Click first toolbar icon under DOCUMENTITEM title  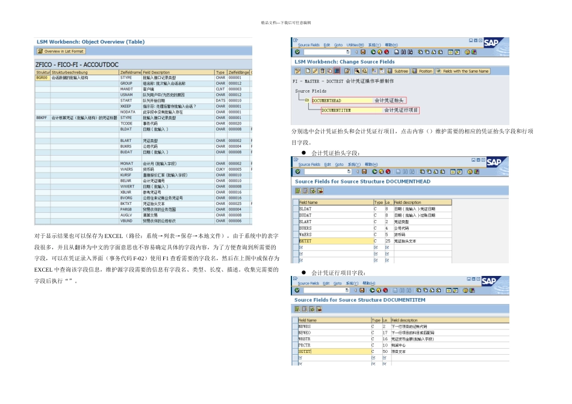(297, 309)
